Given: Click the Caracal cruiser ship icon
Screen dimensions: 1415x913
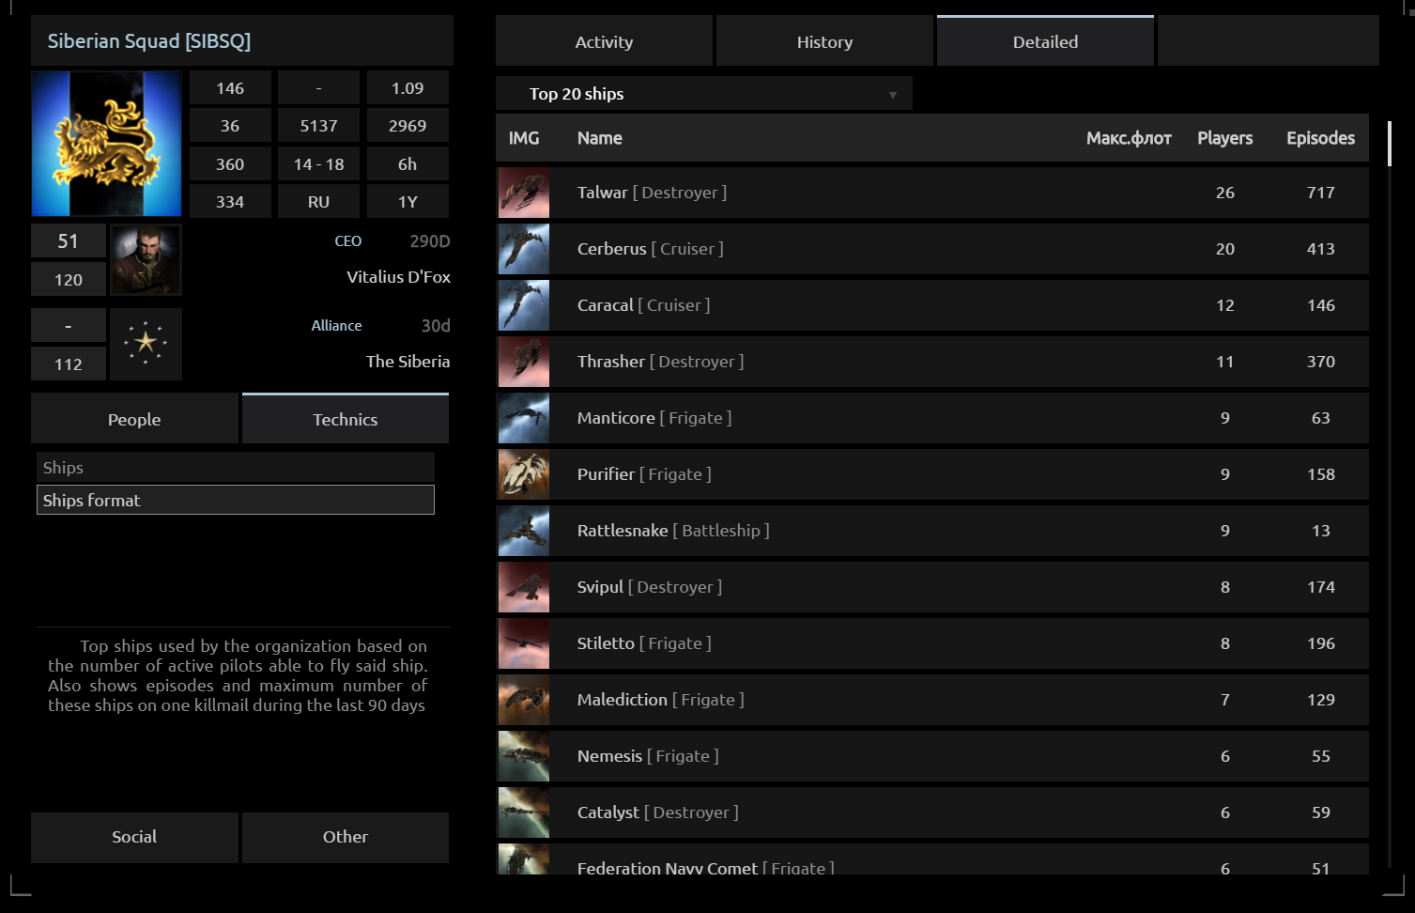Looking at the screenshot, I should coord(524,305).
